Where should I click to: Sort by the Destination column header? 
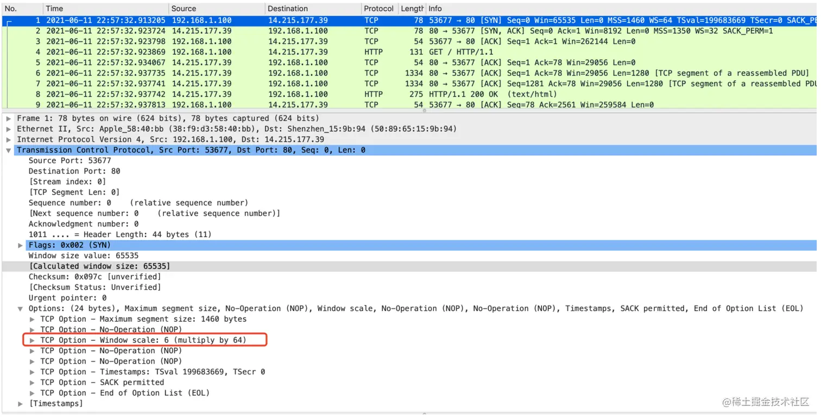[x=313, y=9]
